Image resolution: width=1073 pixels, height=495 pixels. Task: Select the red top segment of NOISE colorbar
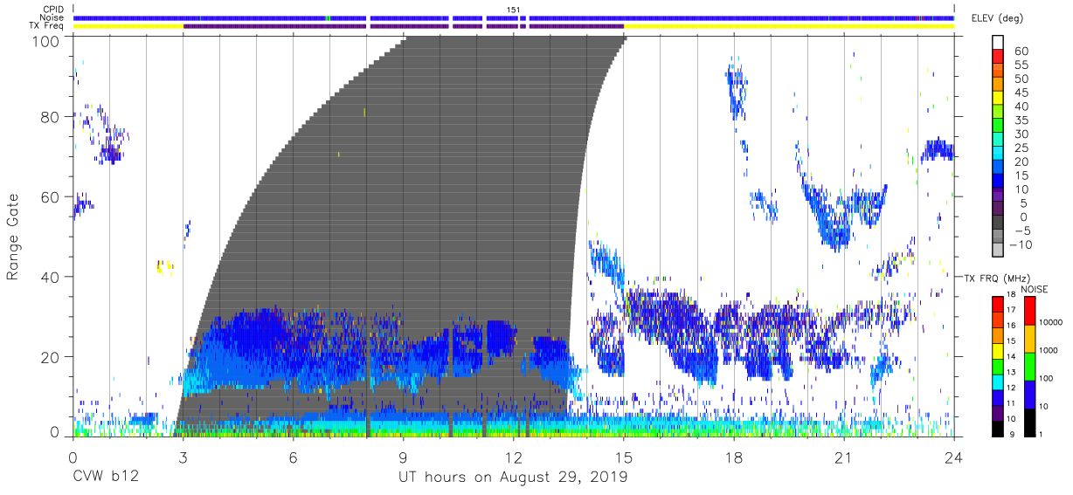click(1034, 311)
